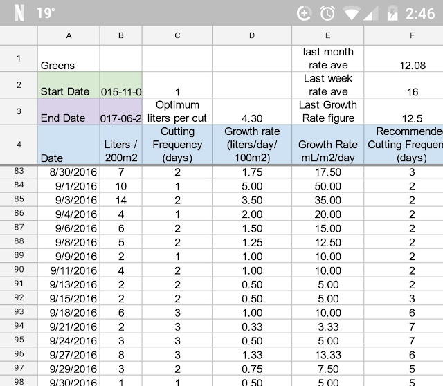The image size is (443, 386).
Task: Select the green Start Date cell
Action: (69, 85)
